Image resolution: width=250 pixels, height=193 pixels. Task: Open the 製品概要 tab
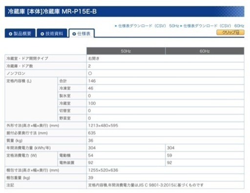coord(20,33)
